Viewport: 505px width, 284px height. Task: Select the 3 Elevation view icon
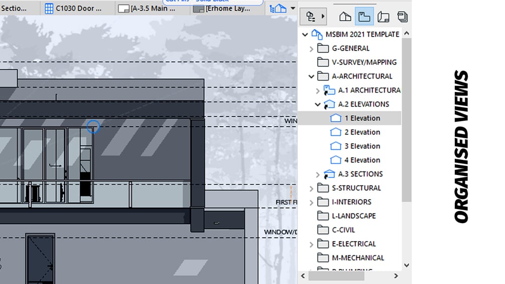pos(336,146)
